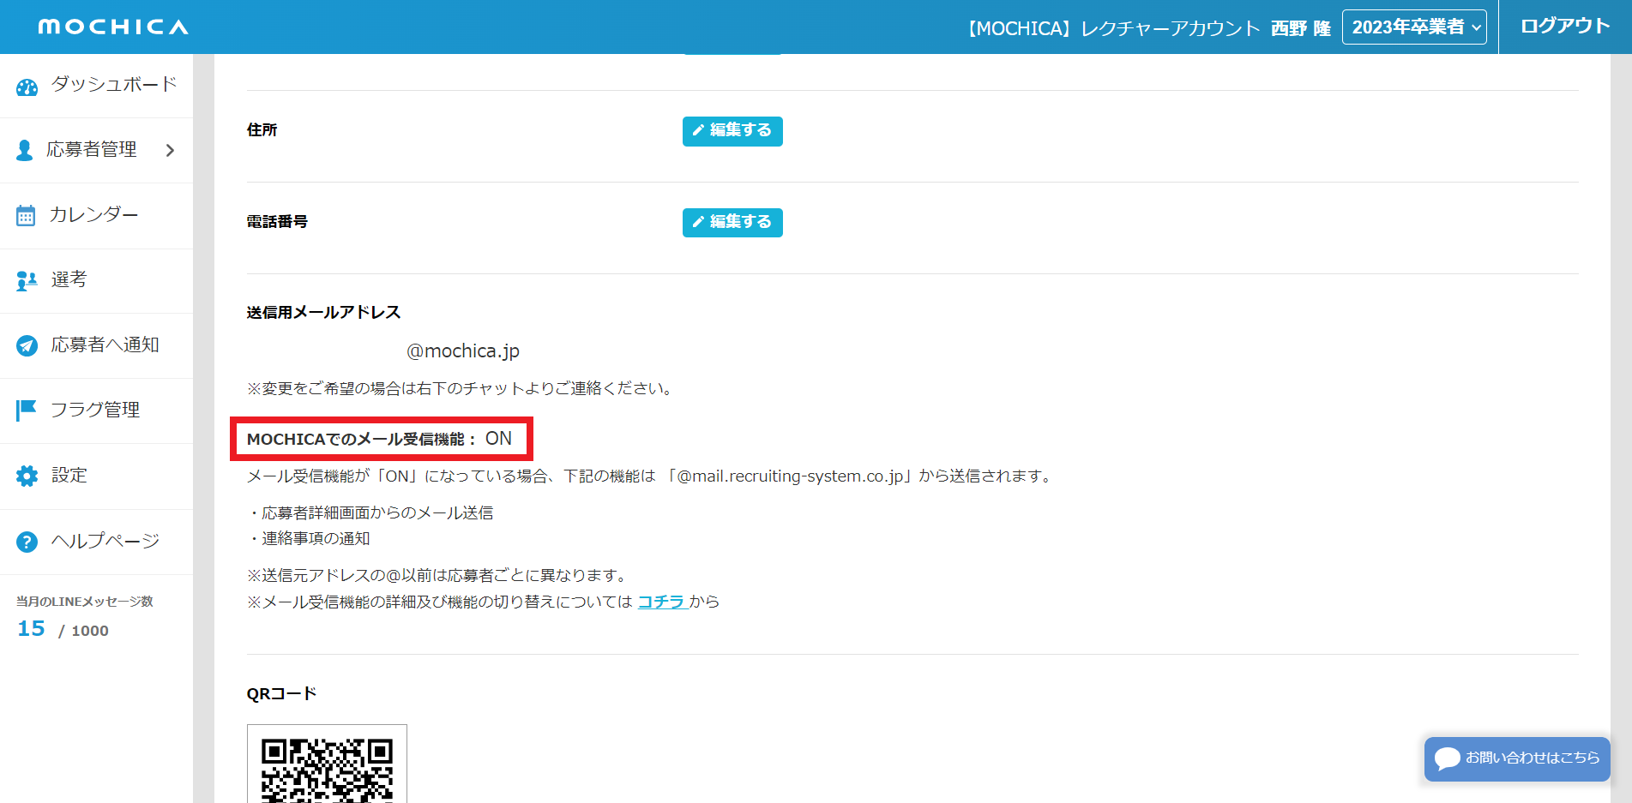Screen dimensions: 1632x803
Task: Select the フラグ管理 menu item
Action: 95,410
